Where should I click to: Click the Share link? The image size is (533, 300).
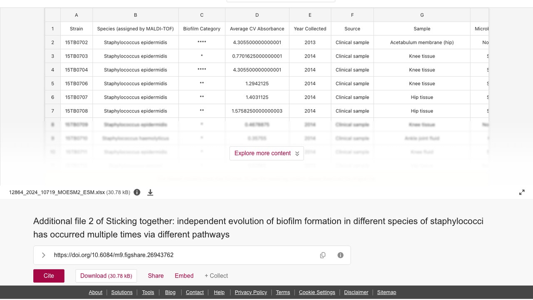[x=156, y=276]
